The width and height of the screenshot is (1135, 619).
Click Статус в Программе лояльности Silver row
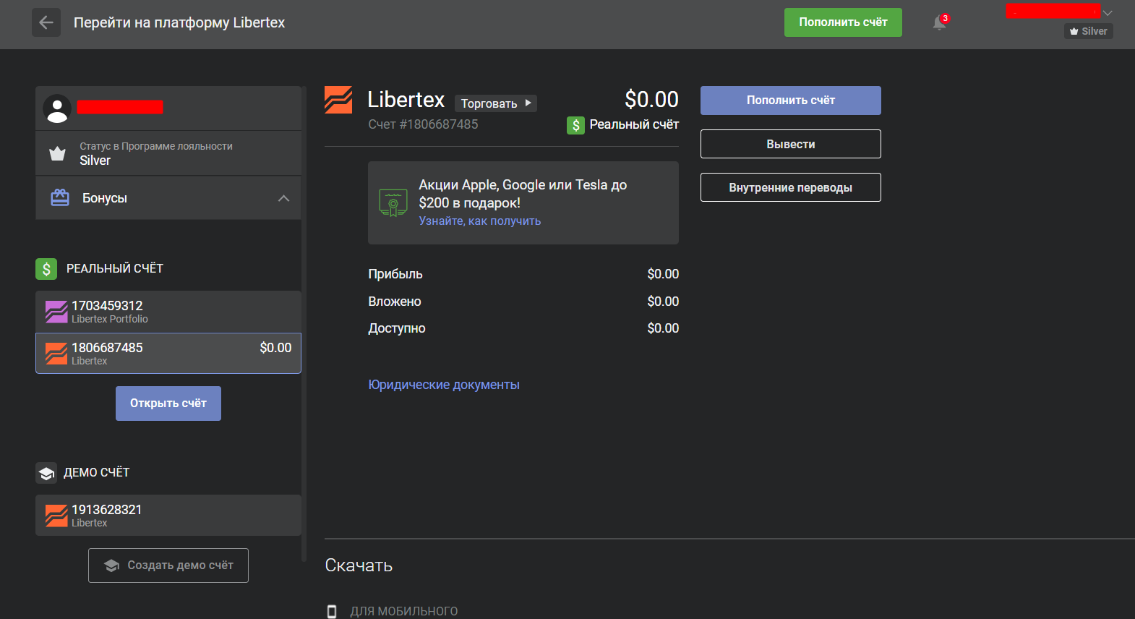coord(168,153)
